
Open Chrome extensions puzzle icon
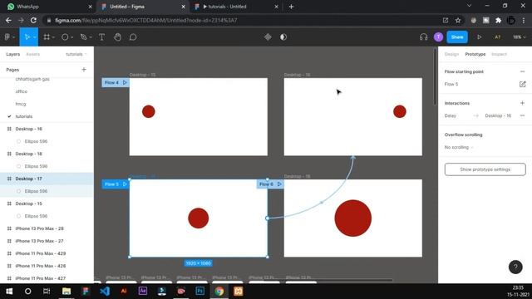pos(498,20)
